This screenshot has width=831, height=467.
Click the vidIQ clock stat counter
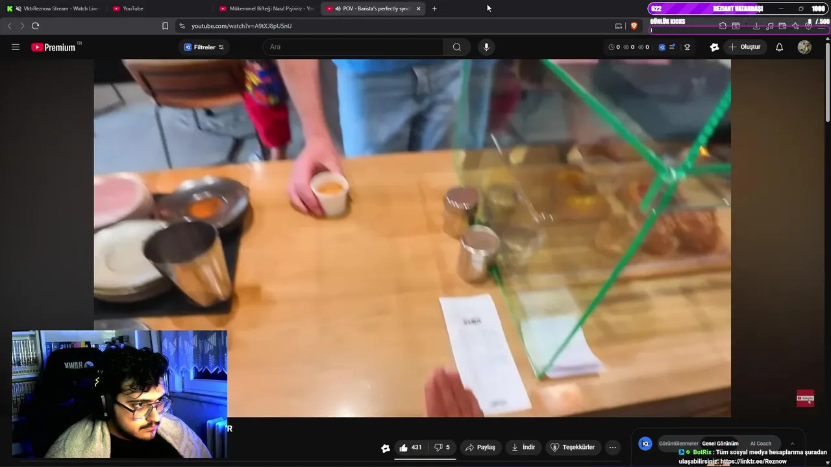pos(614,47)
